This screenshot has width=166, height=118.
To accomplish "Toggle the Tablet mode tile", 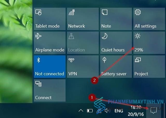I will 50,19.
